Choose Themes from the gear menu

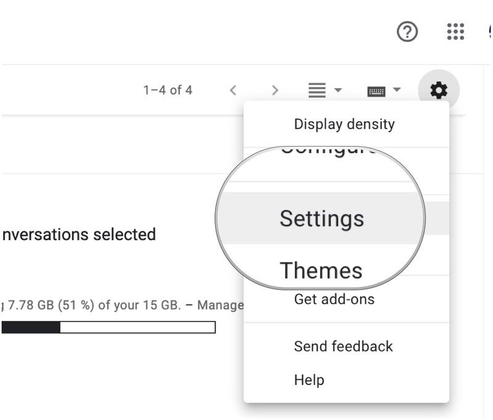click(x=321, y=269)
